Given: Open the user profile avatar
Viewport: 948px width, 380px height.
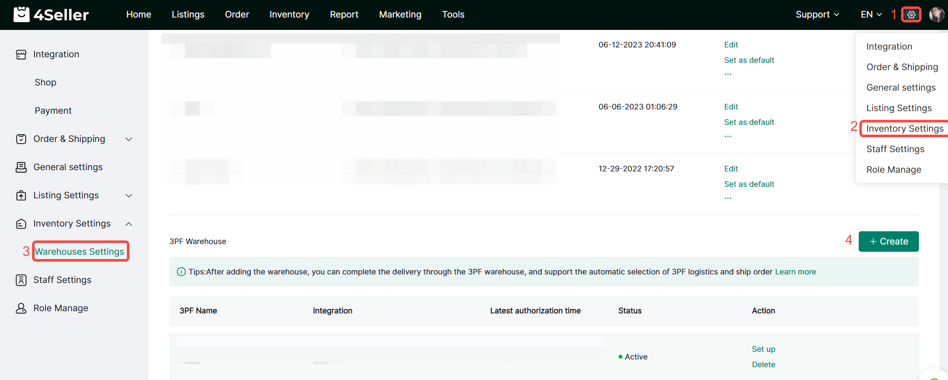Looking at the screenshot, I should (x=936, y=15).
